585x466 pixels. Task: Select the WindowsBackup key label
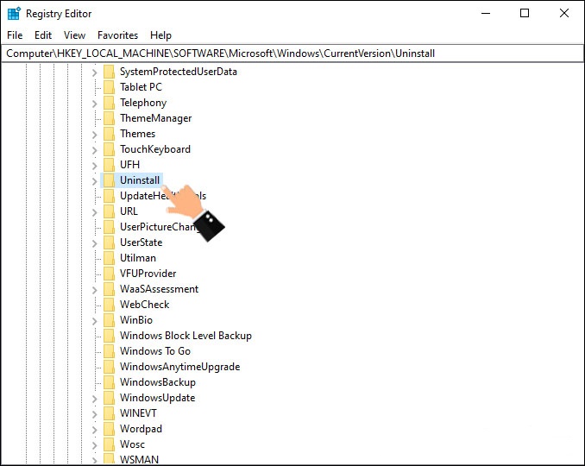(x=157, y=382)
